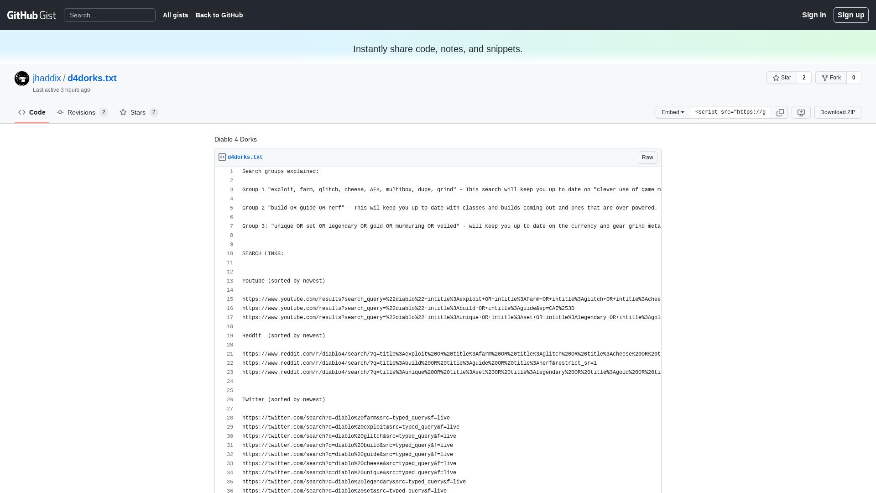The height and width of the screenshot is (493, 876).
Task: Fork this gist
Action: click(x=831, y=78)
